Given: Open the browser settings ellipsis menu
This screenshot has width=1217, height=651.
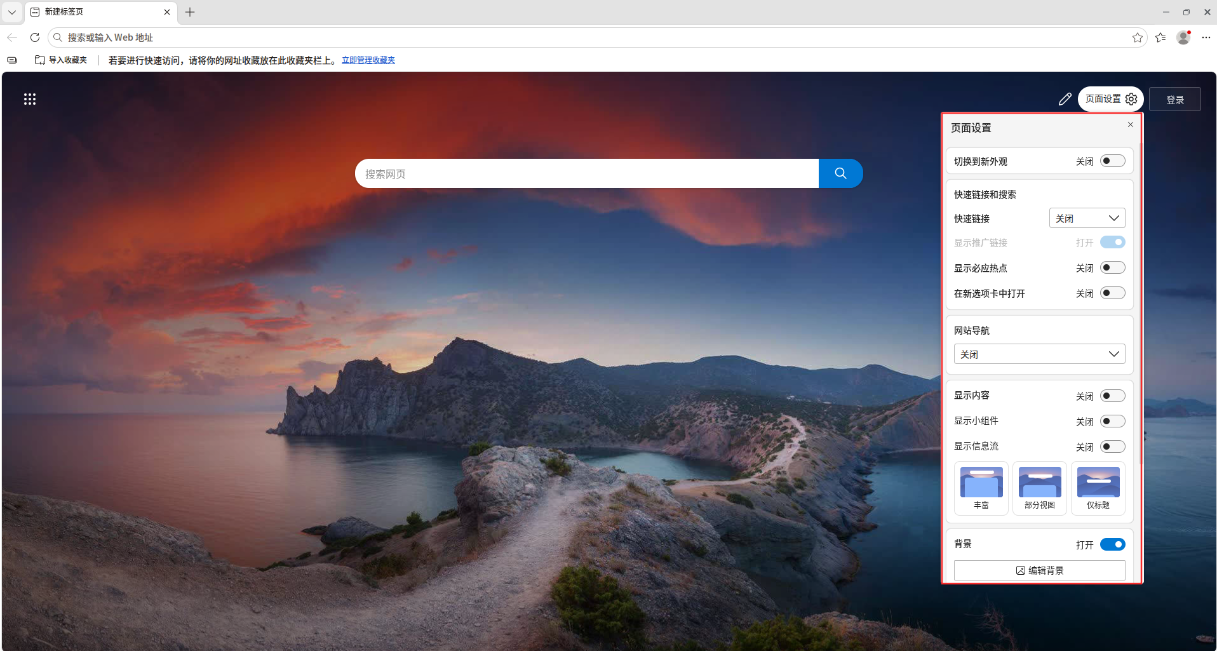Looking at the screenshot, I should point(1206,37).
